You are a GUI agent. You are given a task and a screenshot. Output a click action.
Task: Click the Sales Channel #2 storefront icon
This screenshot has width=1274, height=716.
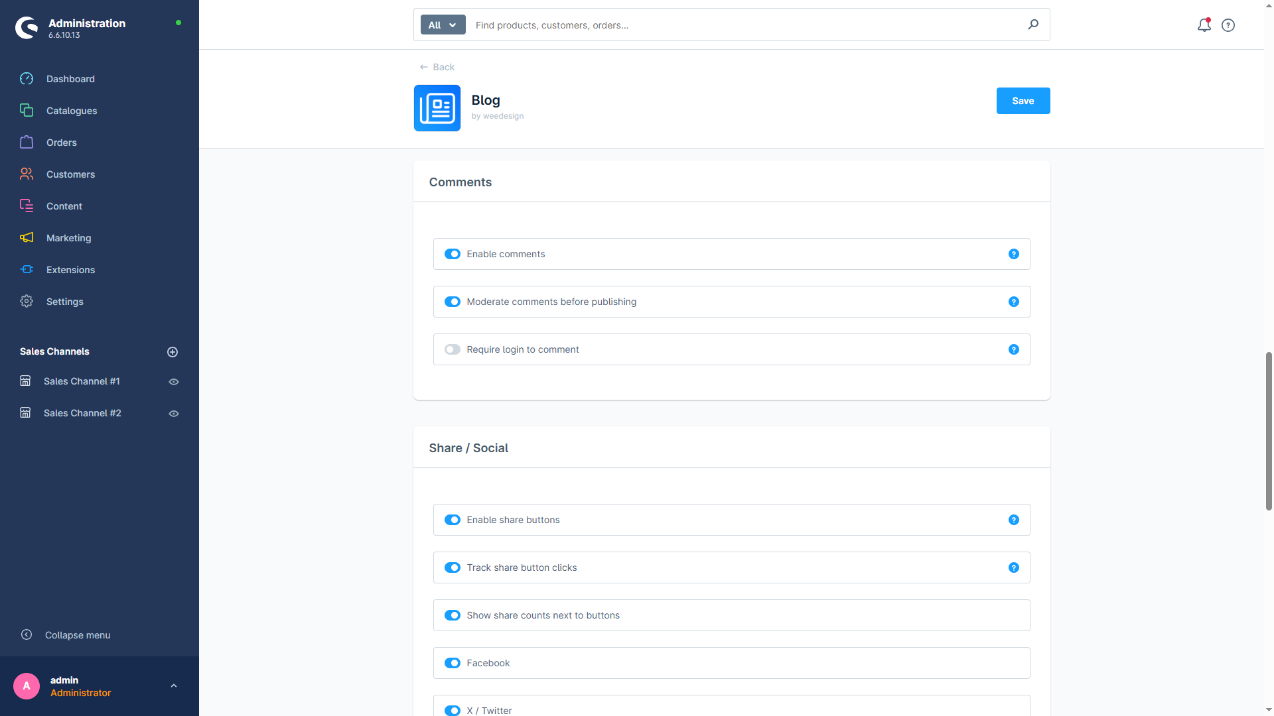coord(25,413)
